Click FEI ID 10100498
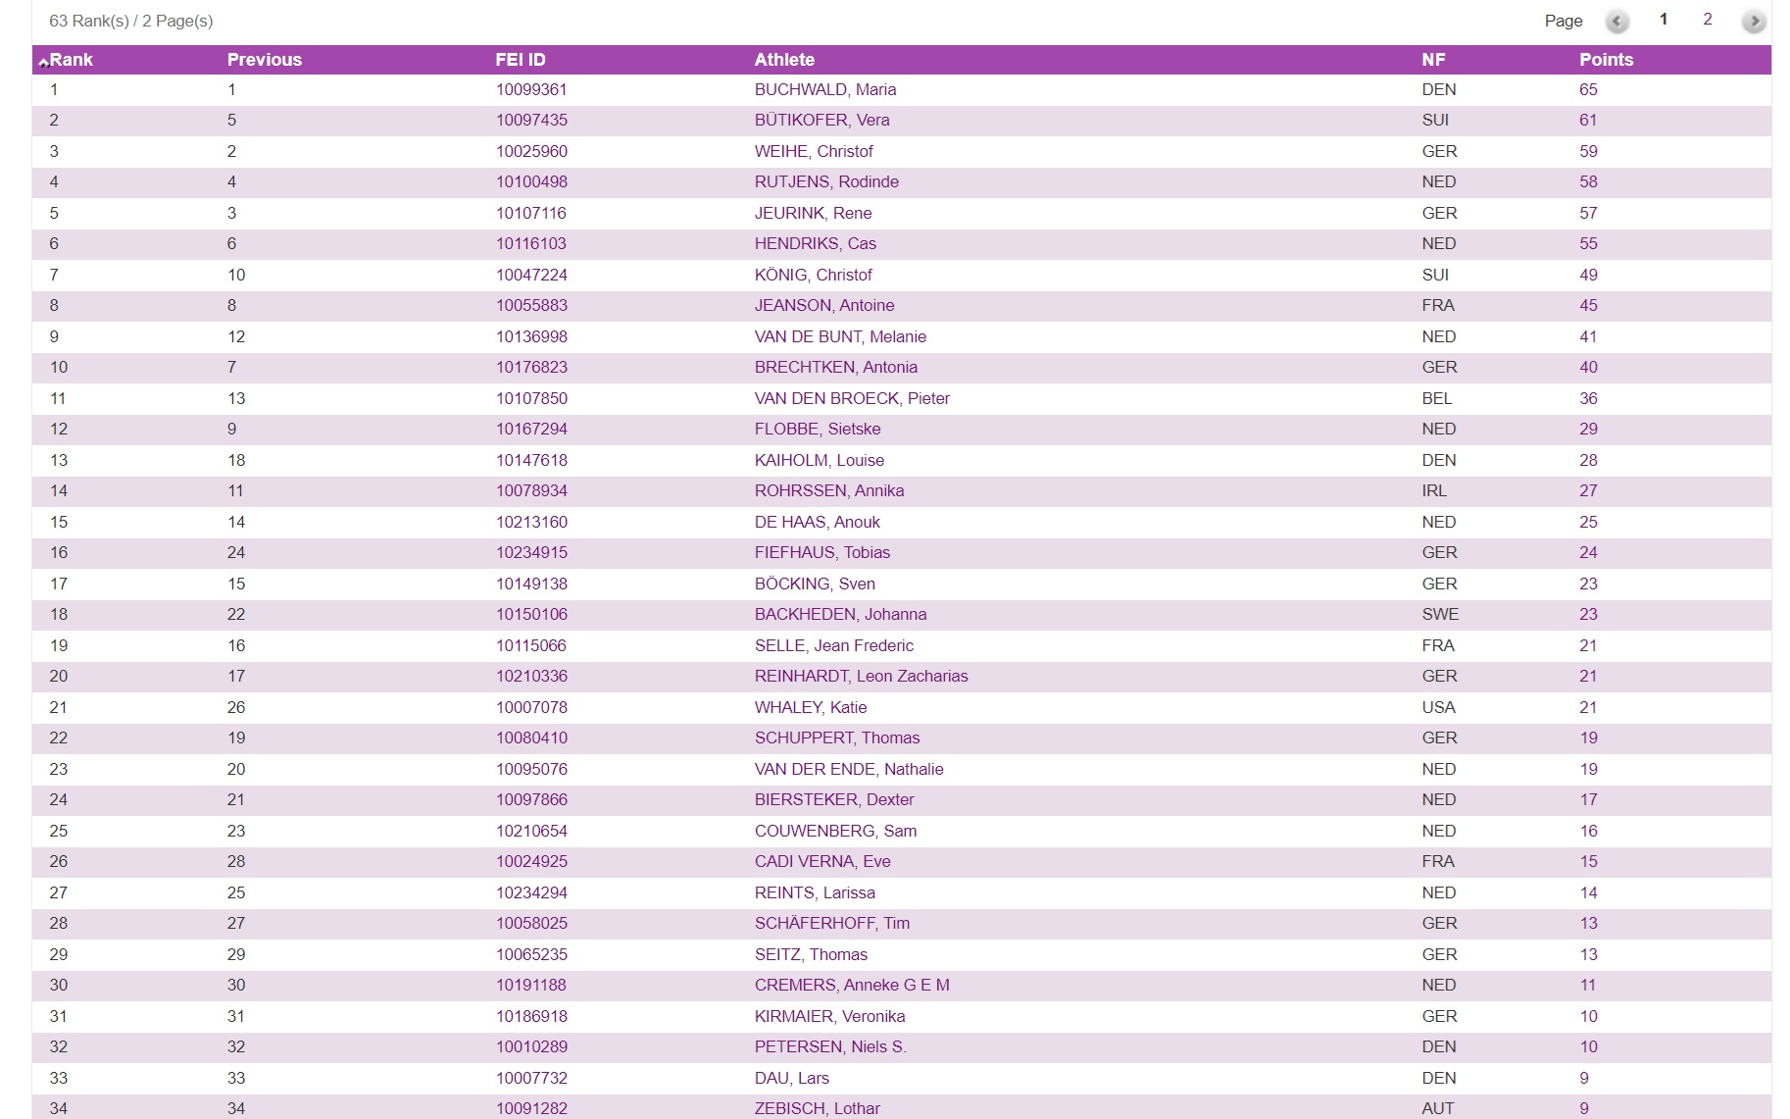1790x1119 pixels. [x=531, y=181]
